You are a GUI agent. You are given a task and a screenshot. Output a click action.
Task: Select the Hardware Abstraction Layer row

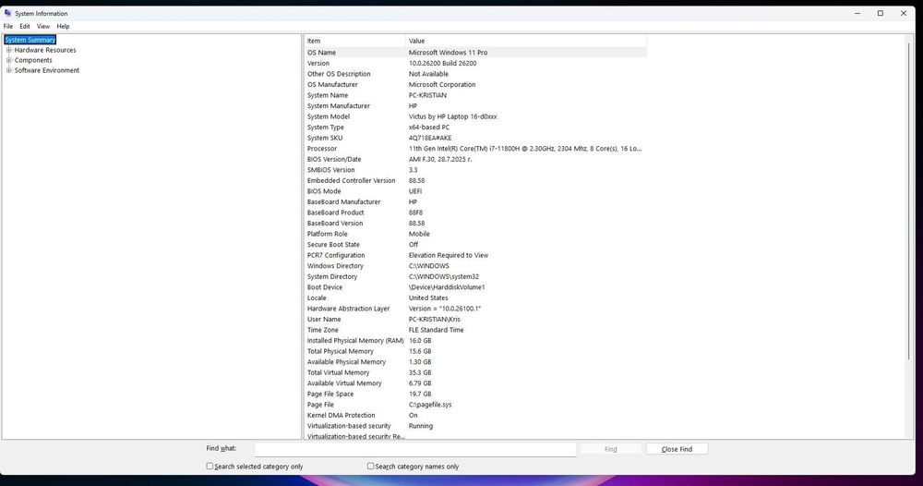tap(475, 308)
